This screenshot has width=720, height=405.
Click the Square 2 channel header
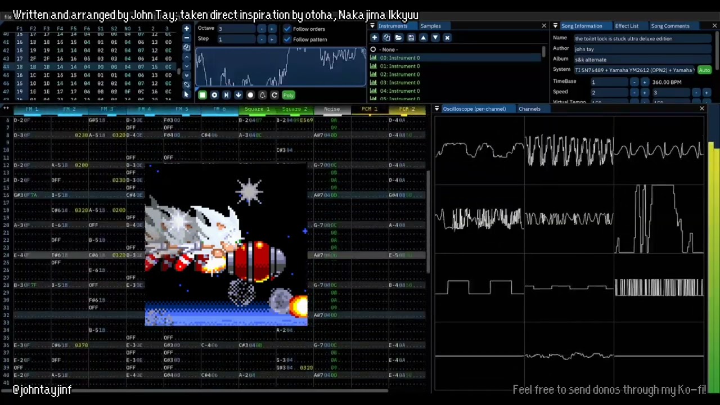[294, 109]
